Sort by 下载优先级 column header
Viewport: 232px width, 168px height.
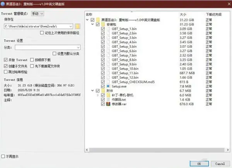pyautogui.click(x=214, y=14)
